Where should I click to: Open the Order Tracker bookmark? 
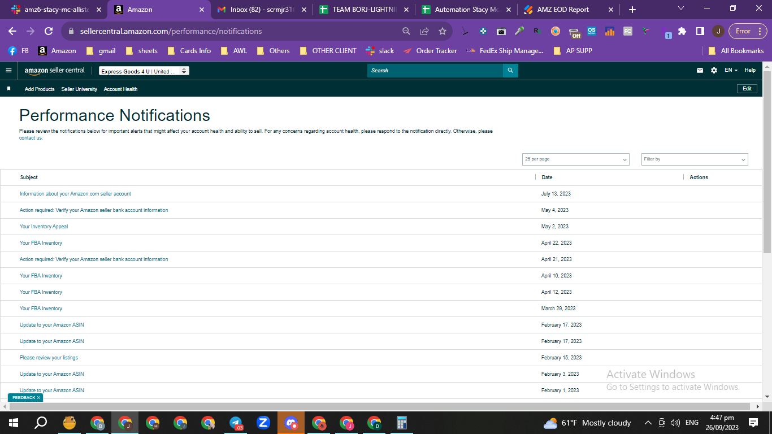pos(430,51)
